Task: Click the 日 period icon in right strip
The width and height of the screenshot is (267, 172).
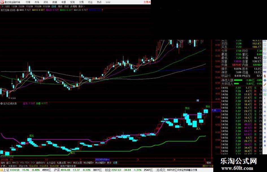Action: point(265,120)
